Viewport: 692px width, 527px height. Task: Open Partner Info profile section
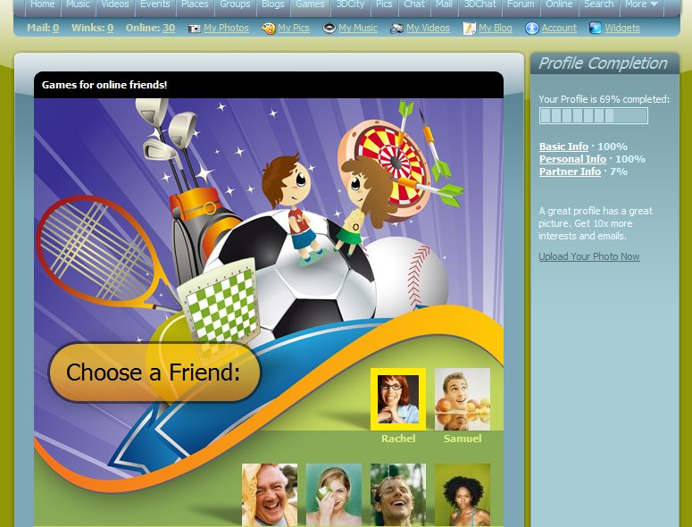coord(570,171)
